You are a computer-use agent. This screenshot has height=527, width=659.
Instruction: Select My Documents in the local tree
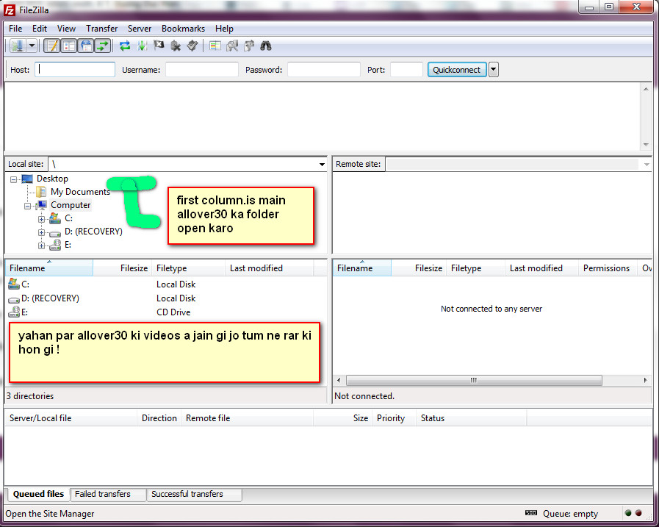[80, 192]
